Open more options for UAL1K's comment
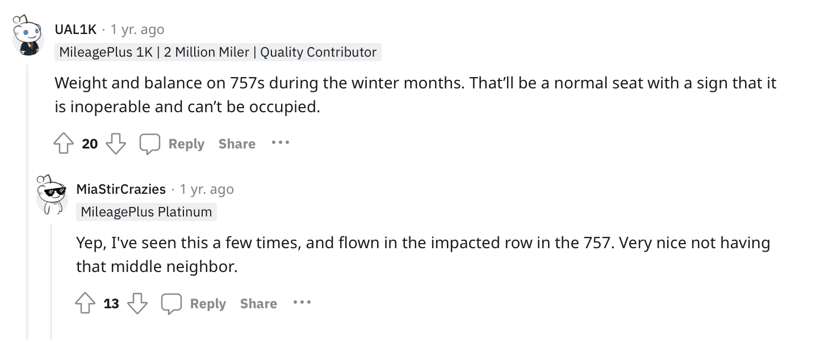This screenshot has height=340, width=837. (280, 143)
